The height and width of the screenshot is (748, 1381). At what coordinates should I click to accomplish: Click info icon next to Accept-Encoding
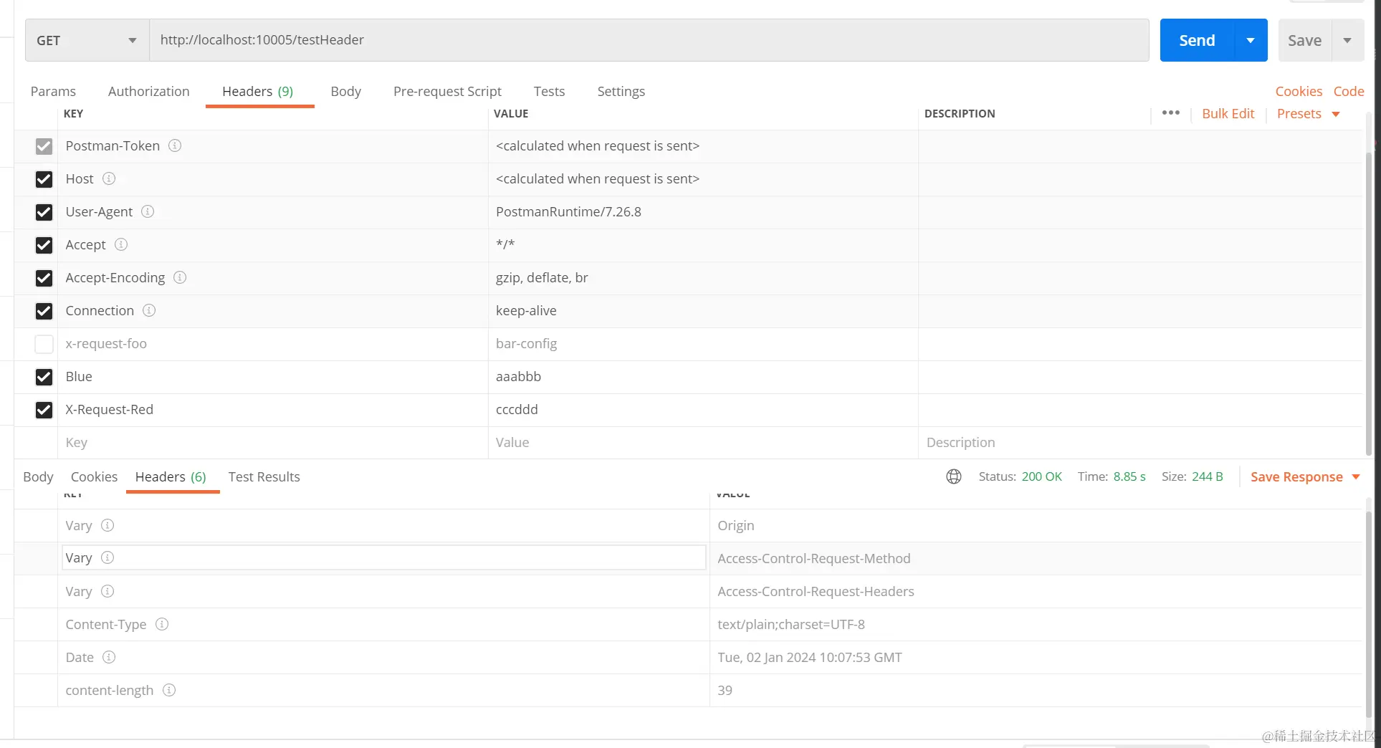click(x=180, y=277)
